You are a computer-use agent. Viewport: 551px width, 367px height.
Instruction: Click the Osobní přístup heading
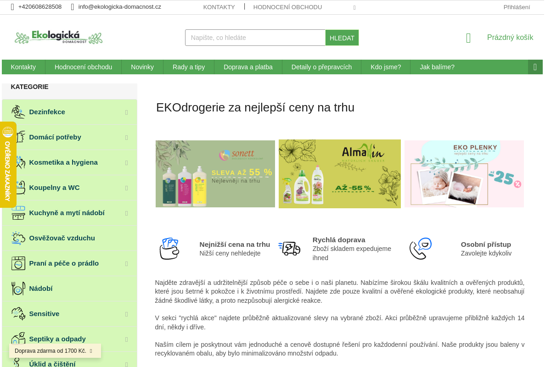tap(486, 245)
